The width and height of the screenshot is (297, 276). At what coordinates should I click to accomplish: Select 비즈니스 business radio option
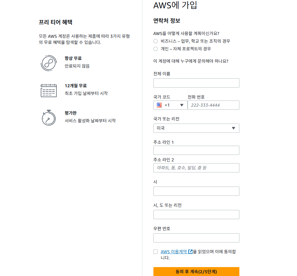coord(156,41)
